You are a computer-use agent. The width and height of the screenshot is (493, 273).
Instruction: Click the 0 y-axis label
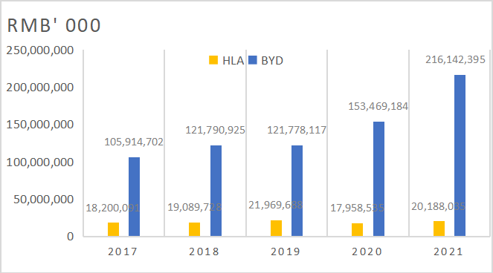pos(70,237)
